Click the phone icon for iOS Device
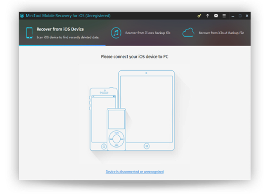Image resolution: width=270 pixels, height=195 pixels. click(x=29, y=33)
